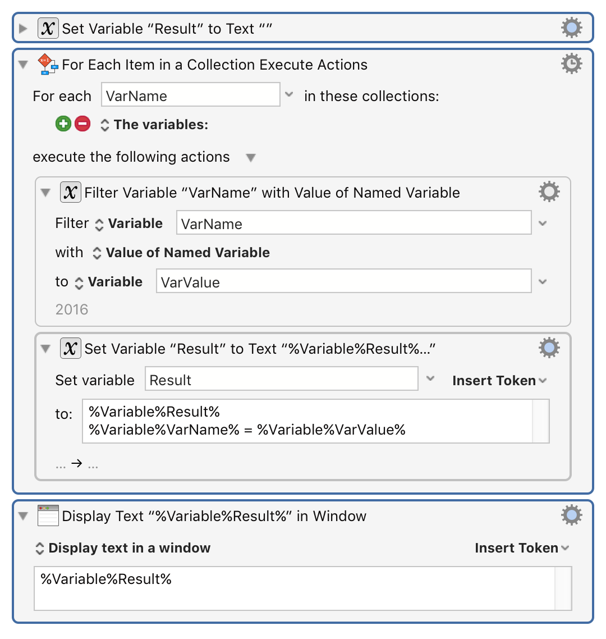Expand the collapsed top Set Variable action

22,28
